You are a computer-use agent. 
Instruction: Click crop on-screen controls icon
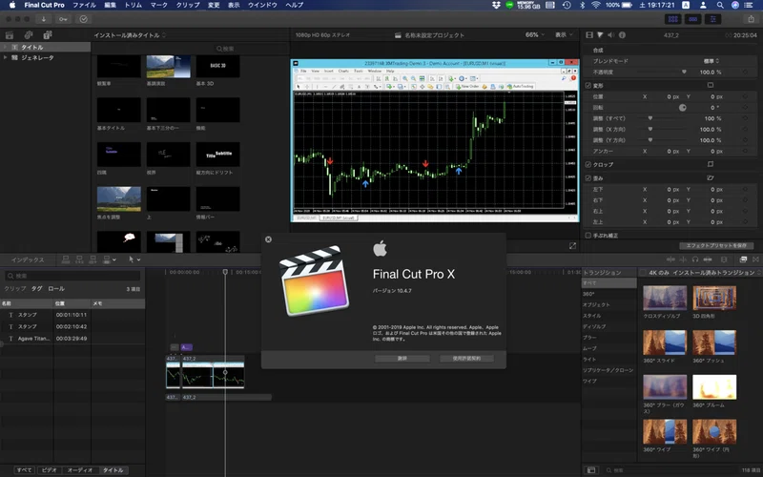[x=710, y=164]
